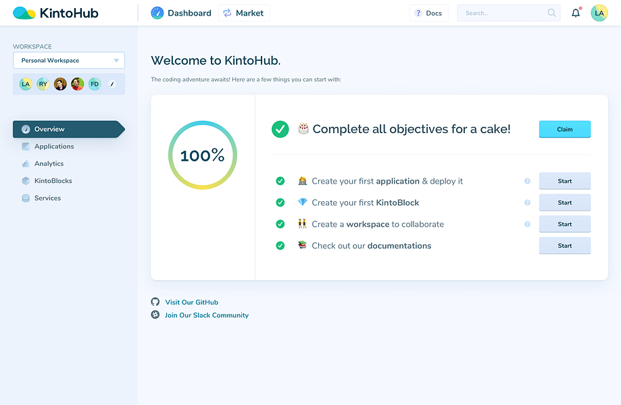
Task: Click help icon for first application objective
Action: tap(527, 181)
